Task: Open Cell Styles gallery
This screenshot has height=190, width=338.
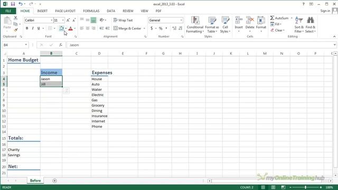Action: 226,25
